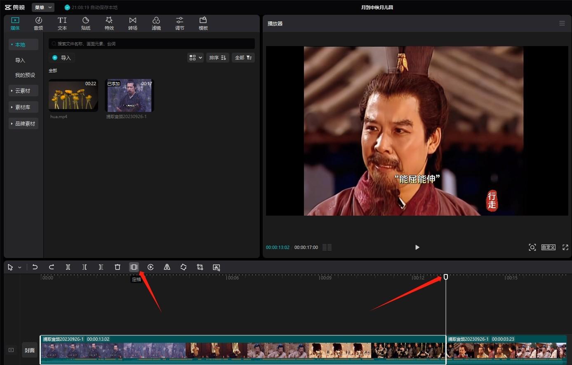The image size is (572, 365).
Task: Click the crop tool icon
Action: [x=200, y=267]
